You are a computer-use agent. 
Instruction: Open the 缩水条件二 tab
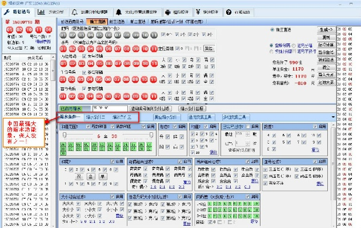95,117
